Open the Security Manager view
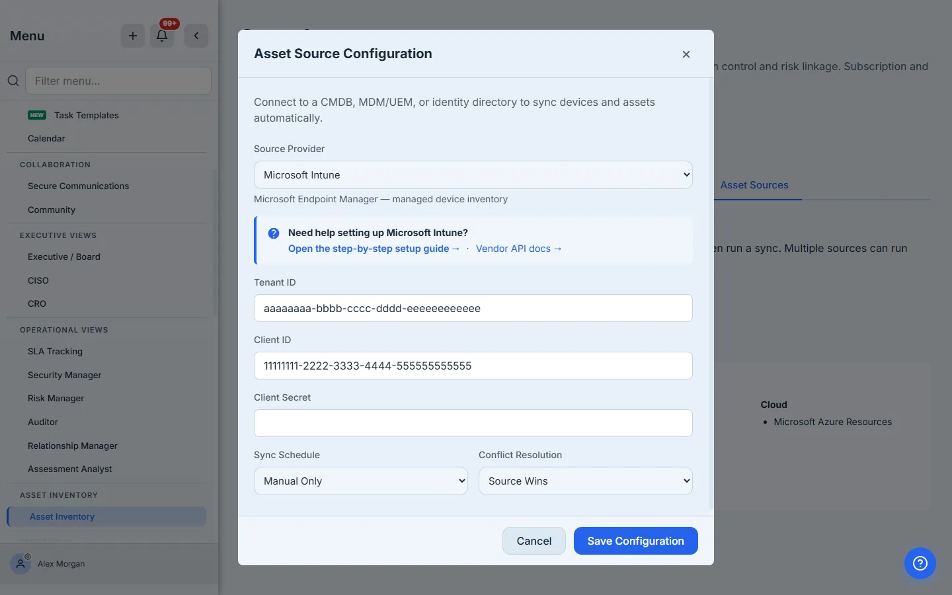 pyautogui.click(x=65, y=376)
